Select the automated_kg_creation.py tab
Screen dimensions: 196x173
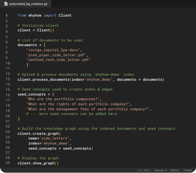[x=26, y=4]
